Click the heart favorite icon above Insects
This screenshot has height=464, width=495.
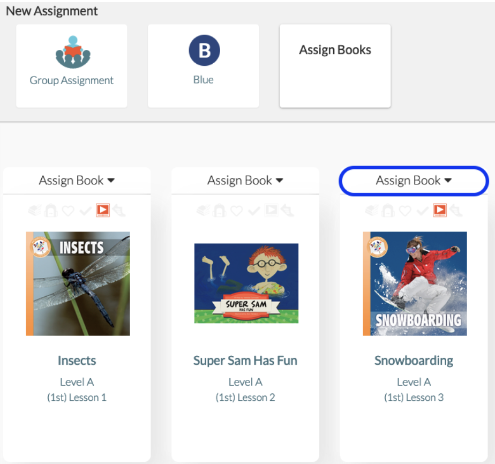(68, 211)
